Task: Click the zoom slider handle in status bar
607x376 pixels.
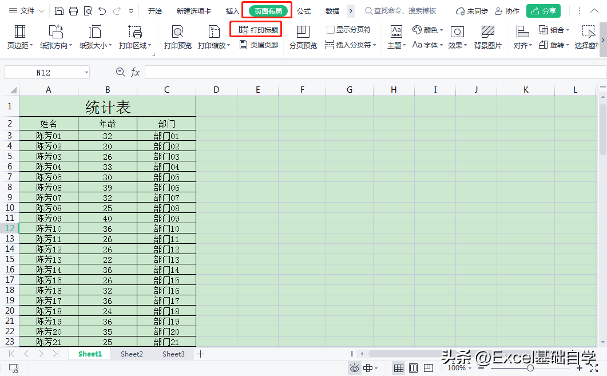Action: point(530,368)
